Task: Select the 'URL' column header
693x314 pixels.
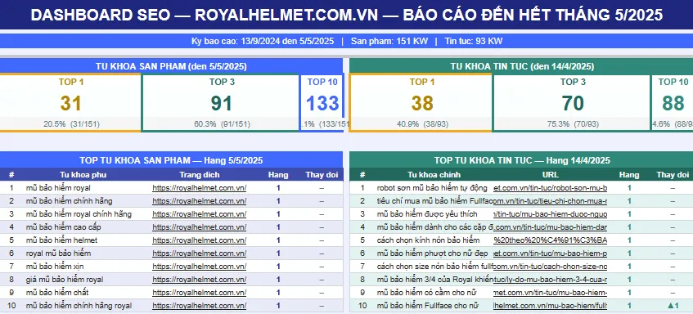Action: pos(551,174)
